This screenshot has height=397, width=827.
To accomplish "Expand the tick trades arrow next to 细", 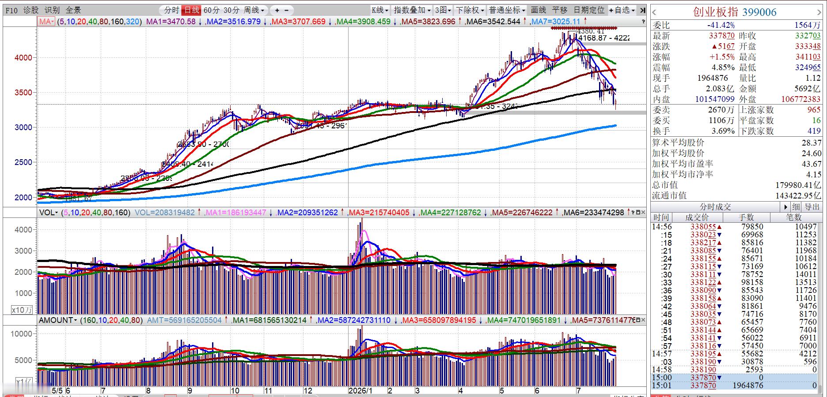I will (x=785, y=207).
